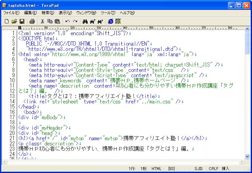Paste clipboard with the paste icon
252x173 pixels.
click(57, 21)
